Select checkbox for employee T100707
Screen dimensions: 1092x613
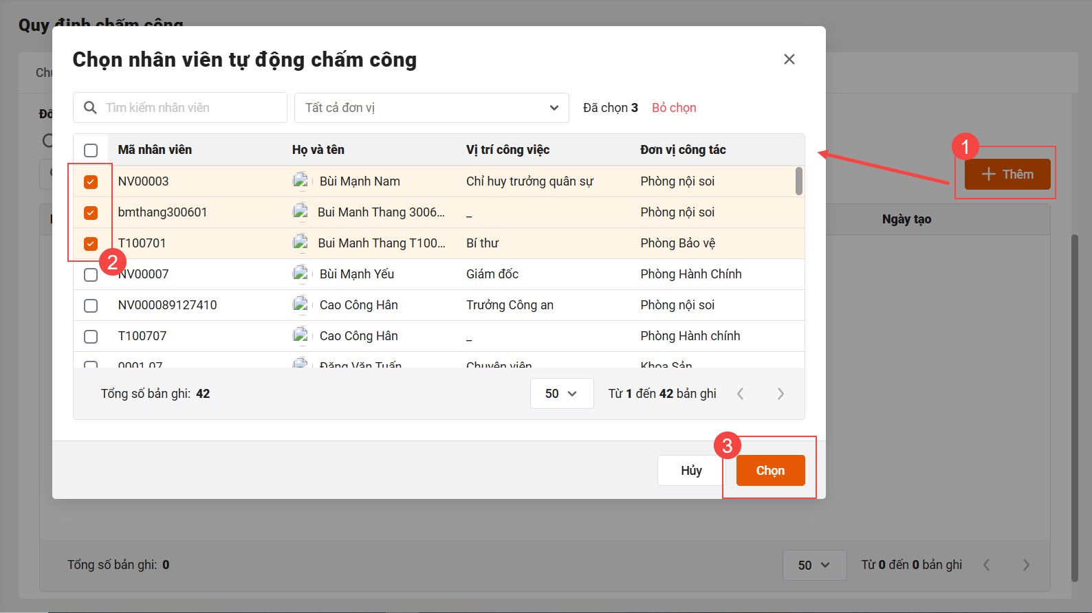91,337
